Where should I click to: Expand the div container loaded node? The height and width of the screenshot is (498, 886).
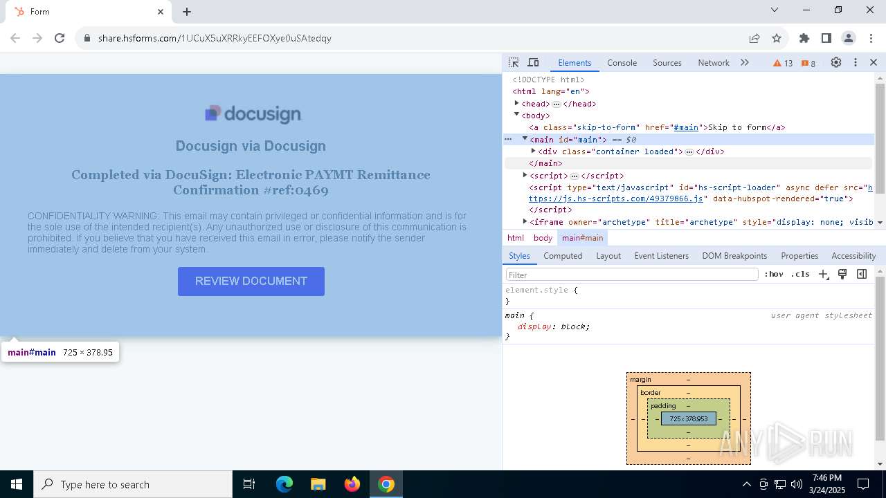(x=533, y=151)
